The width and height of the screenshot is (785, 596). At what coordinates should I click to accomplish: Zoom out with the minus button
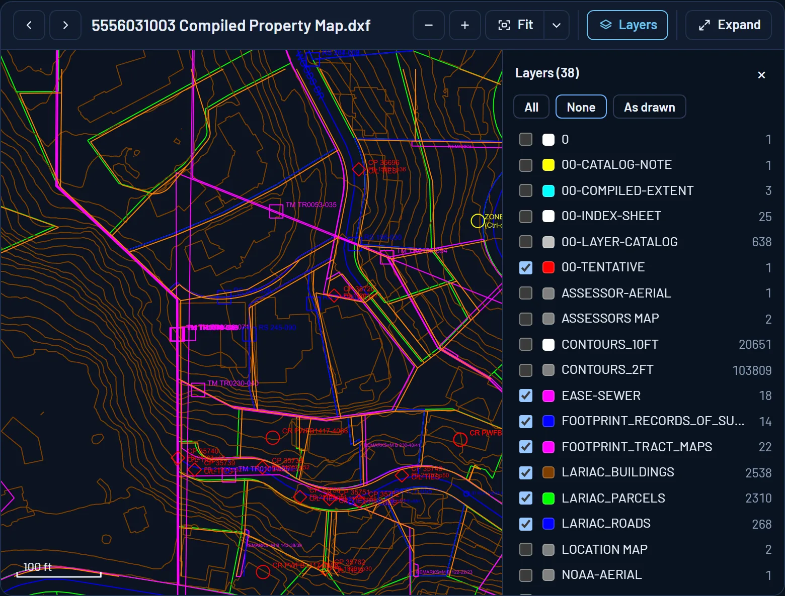(x=429, y=25)
